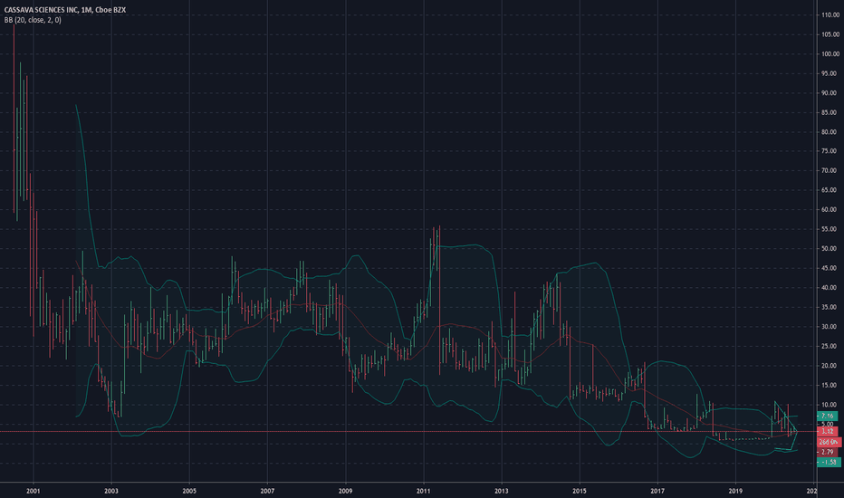The height and width of the screenshot is (498, 844).
Task: Select the BB (20, close, 2, 0) indicator label
Action: pos(33,20)
